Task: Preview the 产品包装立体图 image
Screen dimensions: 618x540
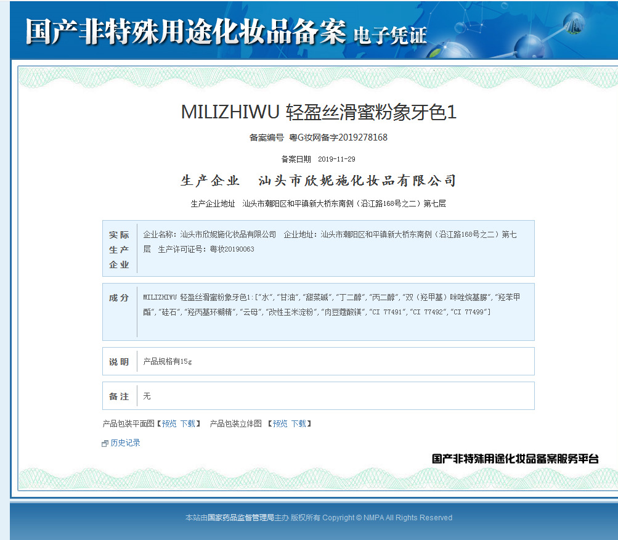Action: [x=280, y=423]
